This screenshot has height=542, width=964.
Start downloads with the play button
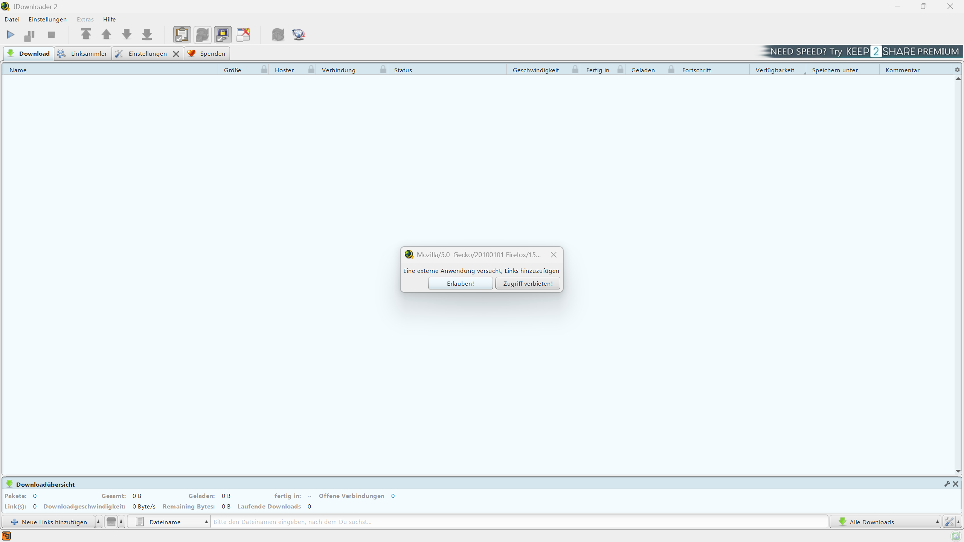[11, 35]
